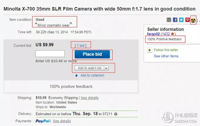
Task: Click the Place bid button
Action: [x=92, y=54]
